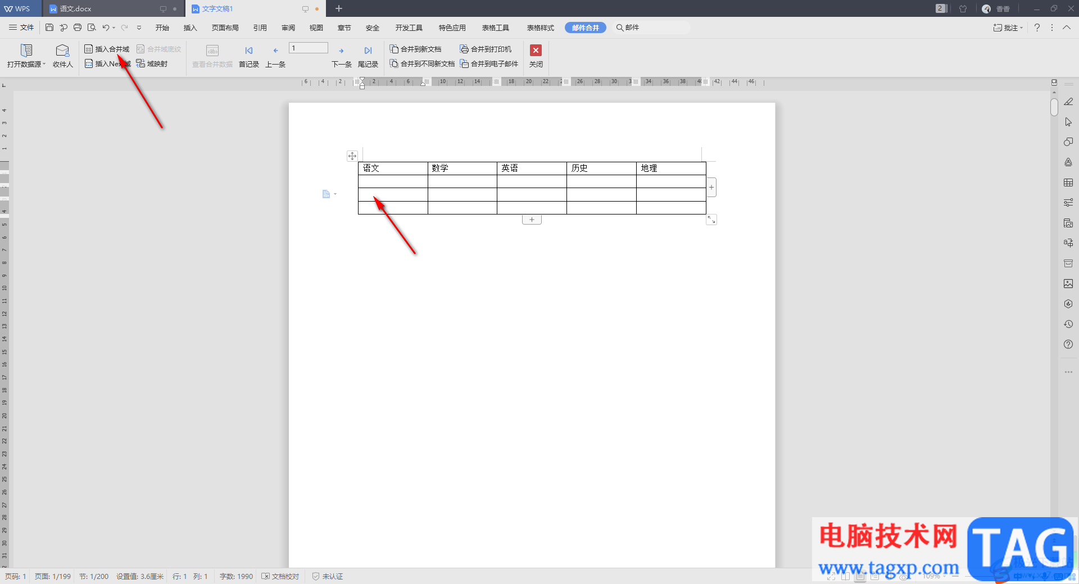This screenshot has height=584, width=1079.
Task: Click the search box next to 邮件合并
Action: click(652, 28)
